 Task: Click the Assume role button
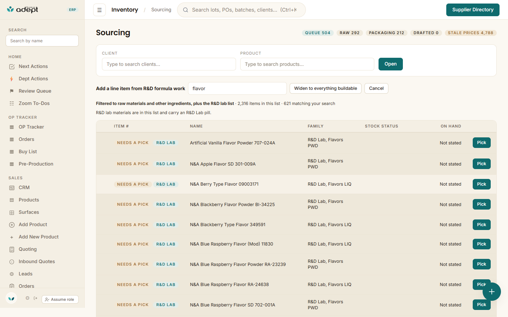pos(60,299)
